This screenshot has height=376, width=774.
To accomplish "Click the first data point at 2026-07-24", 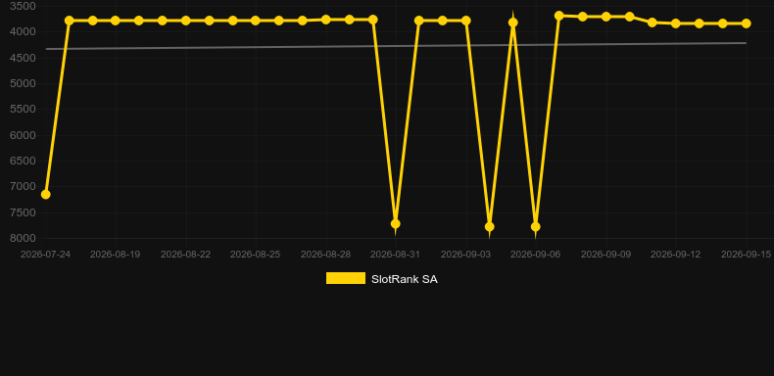I will click(x=45, y=195).
